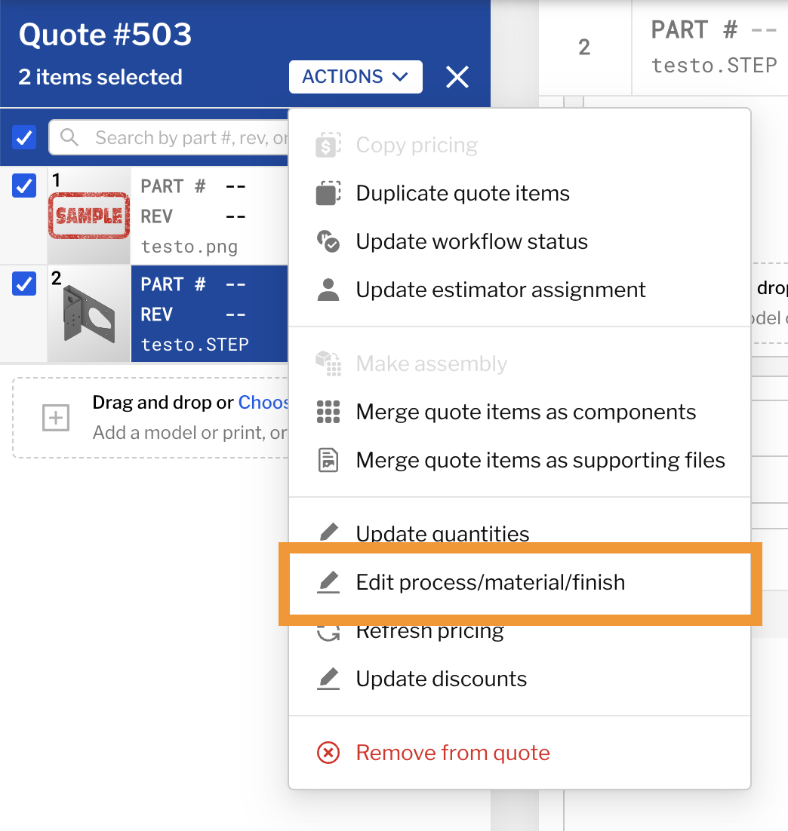Select Refresh pricing option

tap(430, 632)
